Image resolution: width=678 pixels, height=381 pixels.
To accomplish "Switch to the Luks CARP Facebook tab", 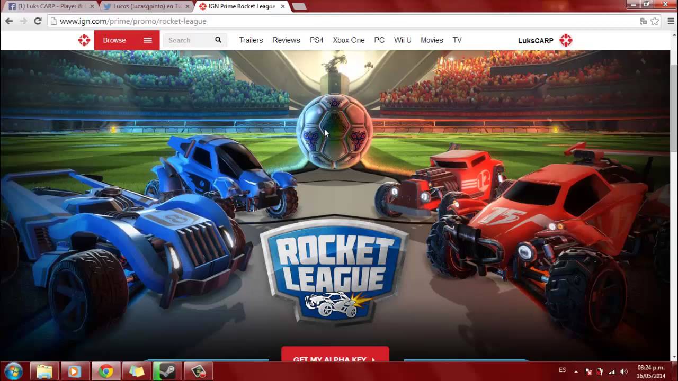I will click(51, 6).
